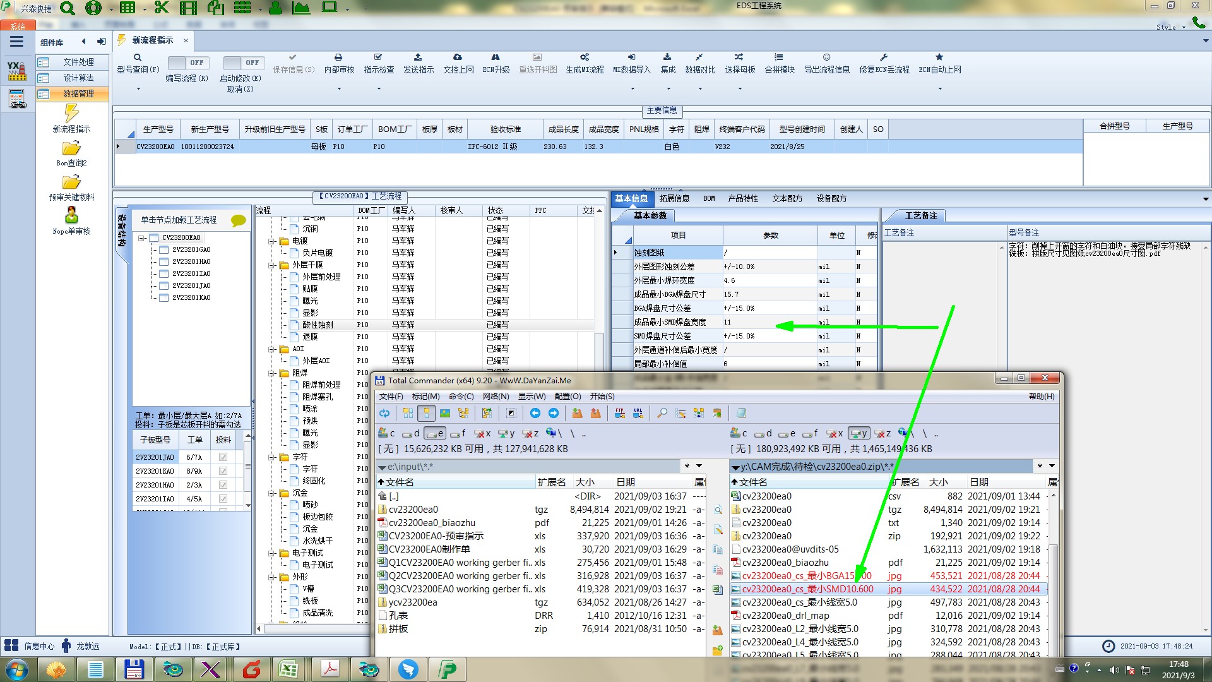Click the 发送指示 toolbar icon
The image size is (1212, 682).
click(x=418, y=57)
